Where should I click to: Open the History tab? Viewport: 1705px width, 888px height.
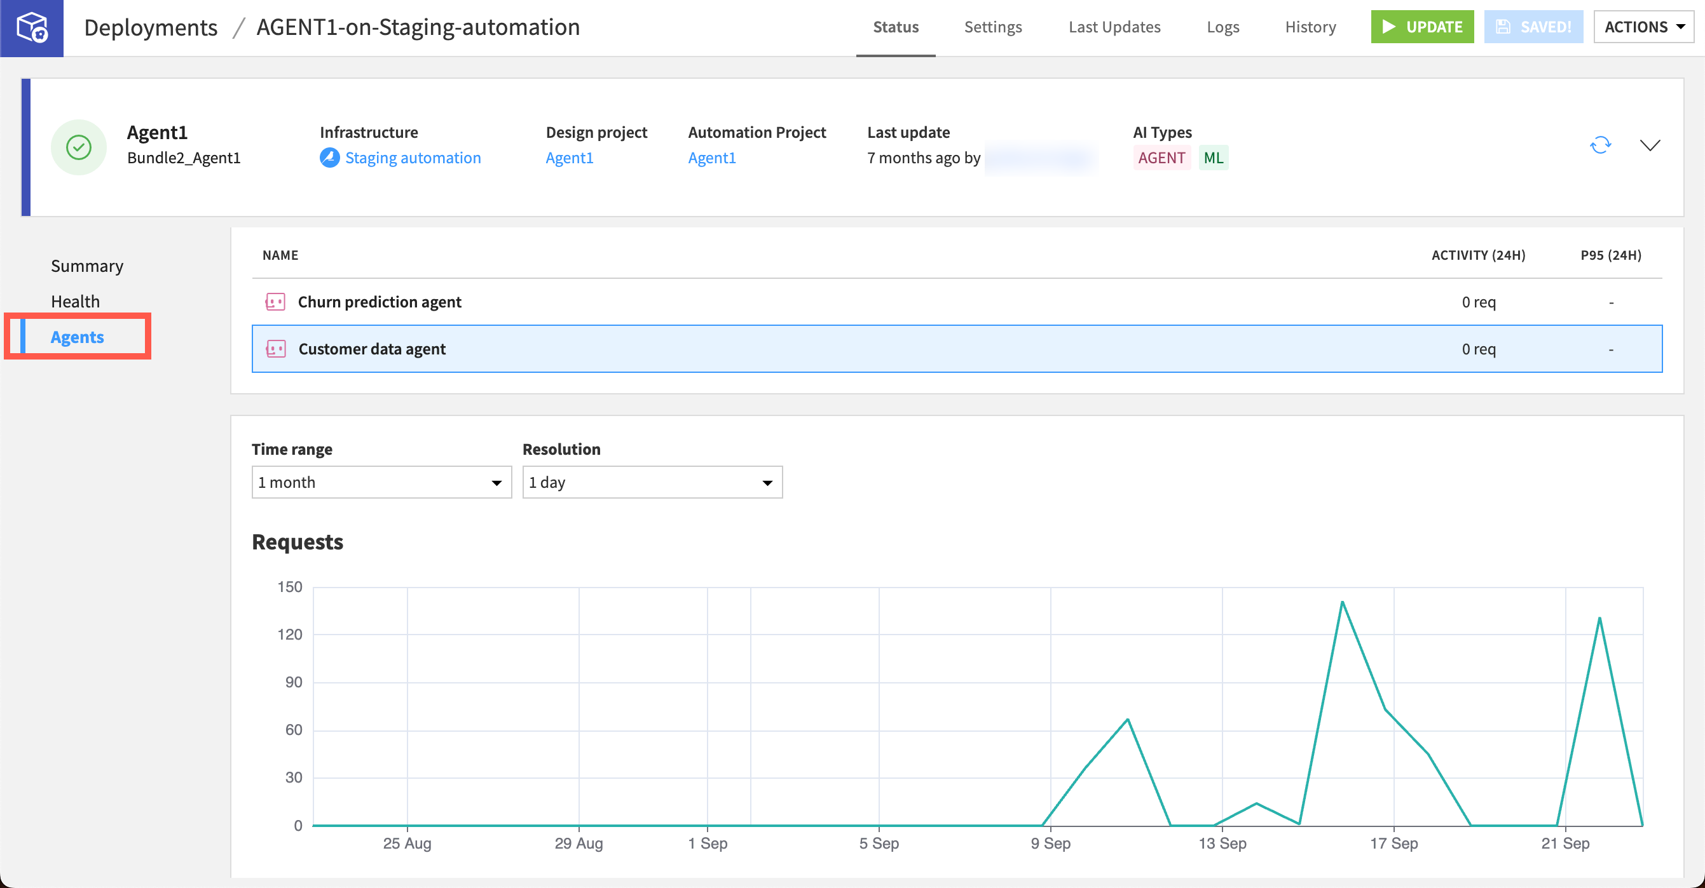[x=1310, y=27]
